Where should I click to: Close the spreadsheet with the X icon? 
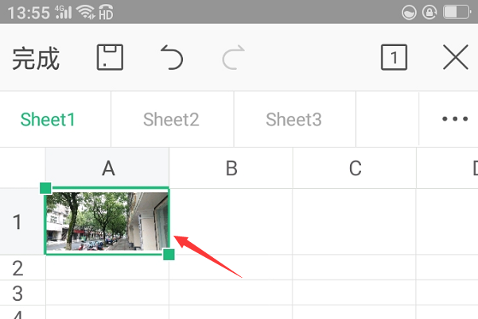(456, 57)
